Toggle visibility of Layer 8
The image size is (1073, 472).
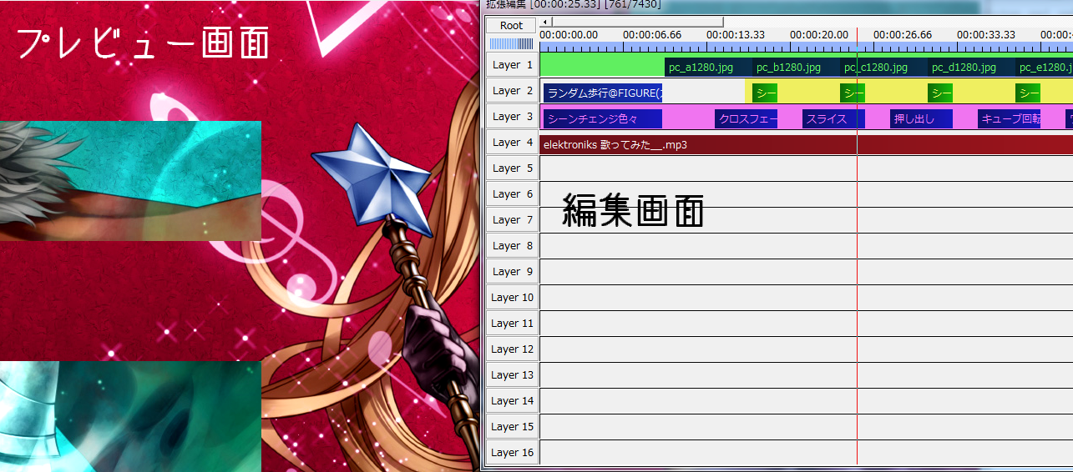click(513, 246)
